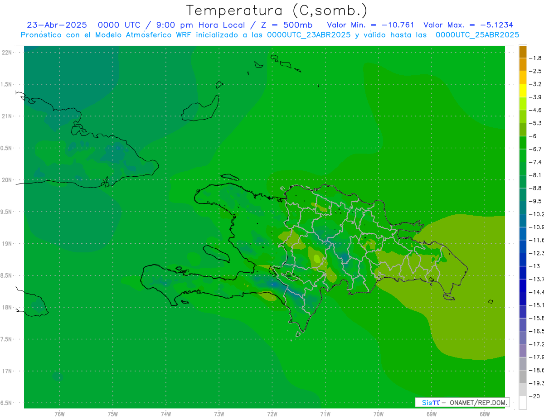Image resolution: width=544 pixels, height=420 pixels.
Task: Click the '-6.7' legend value
Action: 536,149
